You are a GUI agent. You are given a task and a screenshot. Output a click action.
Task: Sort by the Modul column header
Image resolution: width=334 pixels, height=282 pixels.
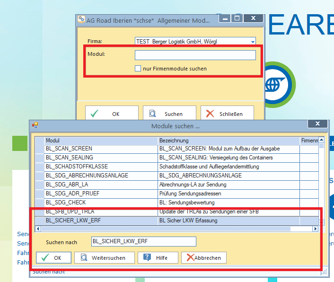101,141
